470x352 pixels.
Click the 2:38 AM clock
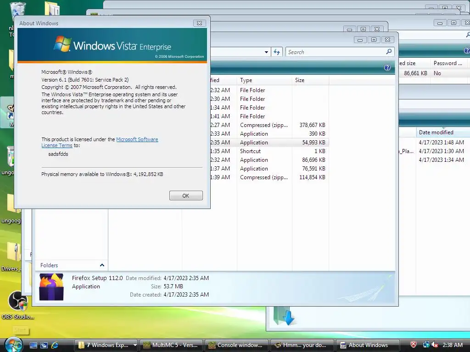pos(453,345)
